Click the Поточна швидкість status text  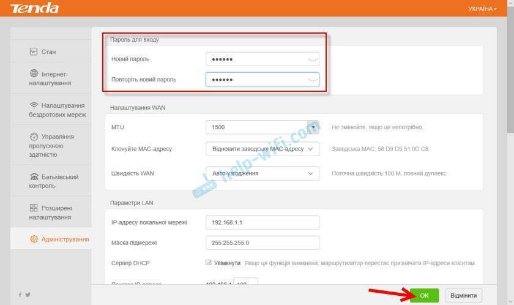[x=389, y=173]
